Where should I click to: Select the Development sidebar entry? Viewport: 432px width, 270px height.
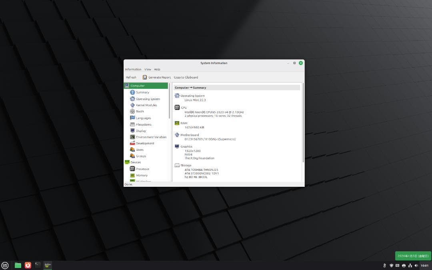pos(145,143)
